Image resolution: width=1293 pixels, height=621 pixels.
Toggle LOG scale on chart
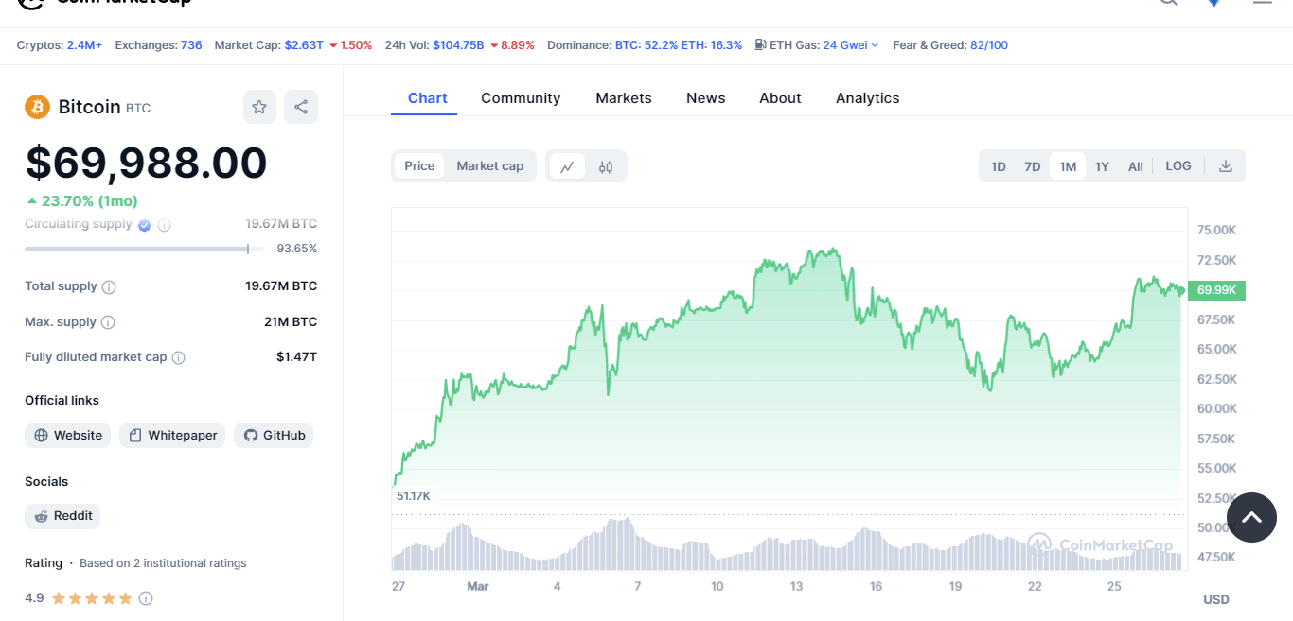pos(1178,166)
